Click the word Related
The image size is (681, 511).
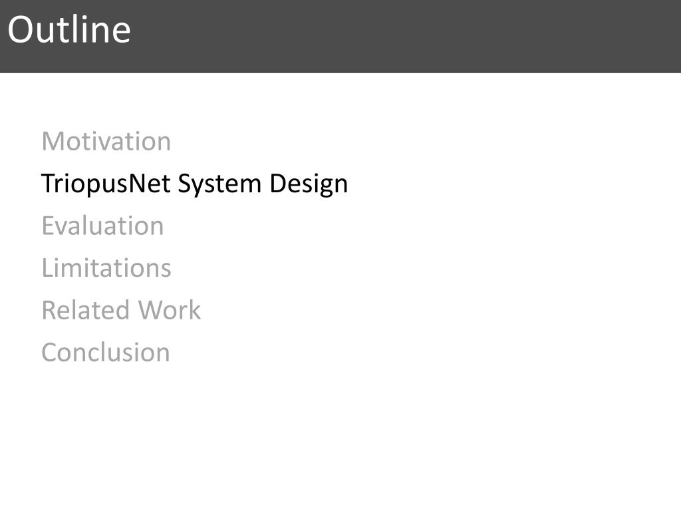(86, 310)
